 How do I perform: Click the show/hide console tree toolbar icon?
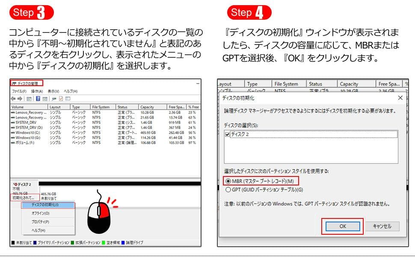pos(28,99)
